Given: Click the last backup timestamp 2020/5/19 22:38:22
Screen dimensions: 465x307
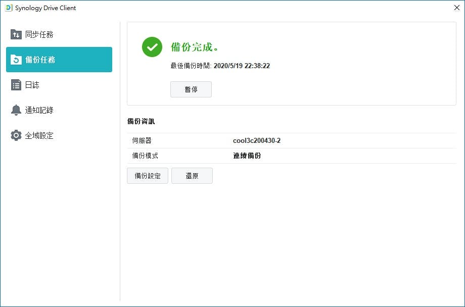Looking at the screenshot, I should tap(242, 66).
